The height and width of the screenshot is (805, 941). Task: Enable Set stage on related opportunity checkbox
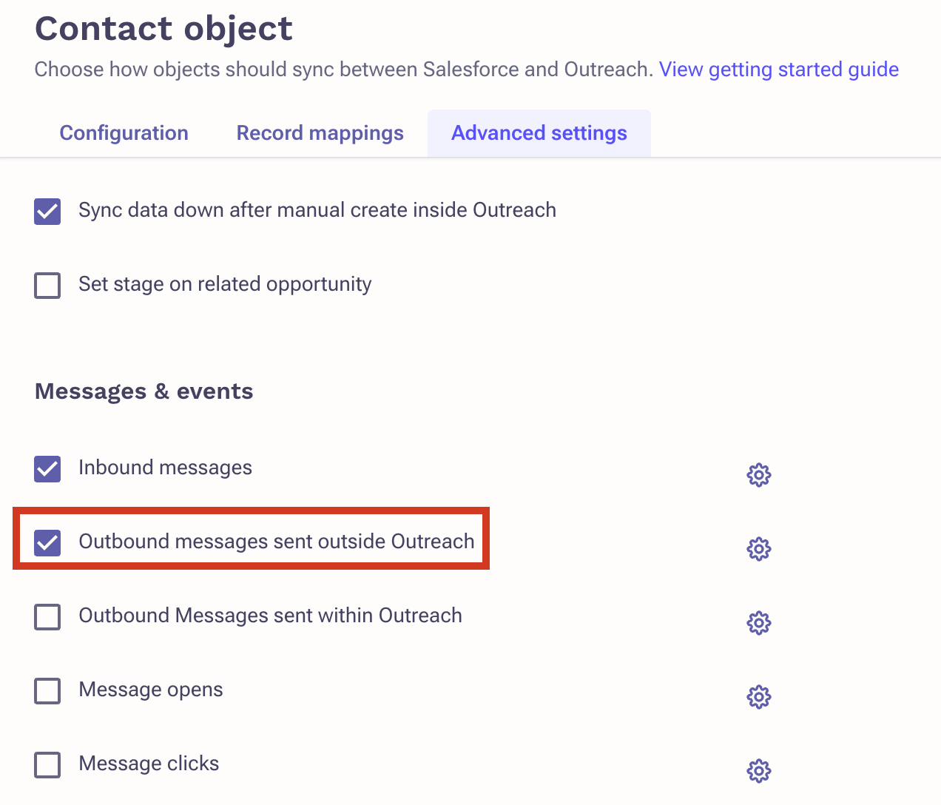coord(47,285)
